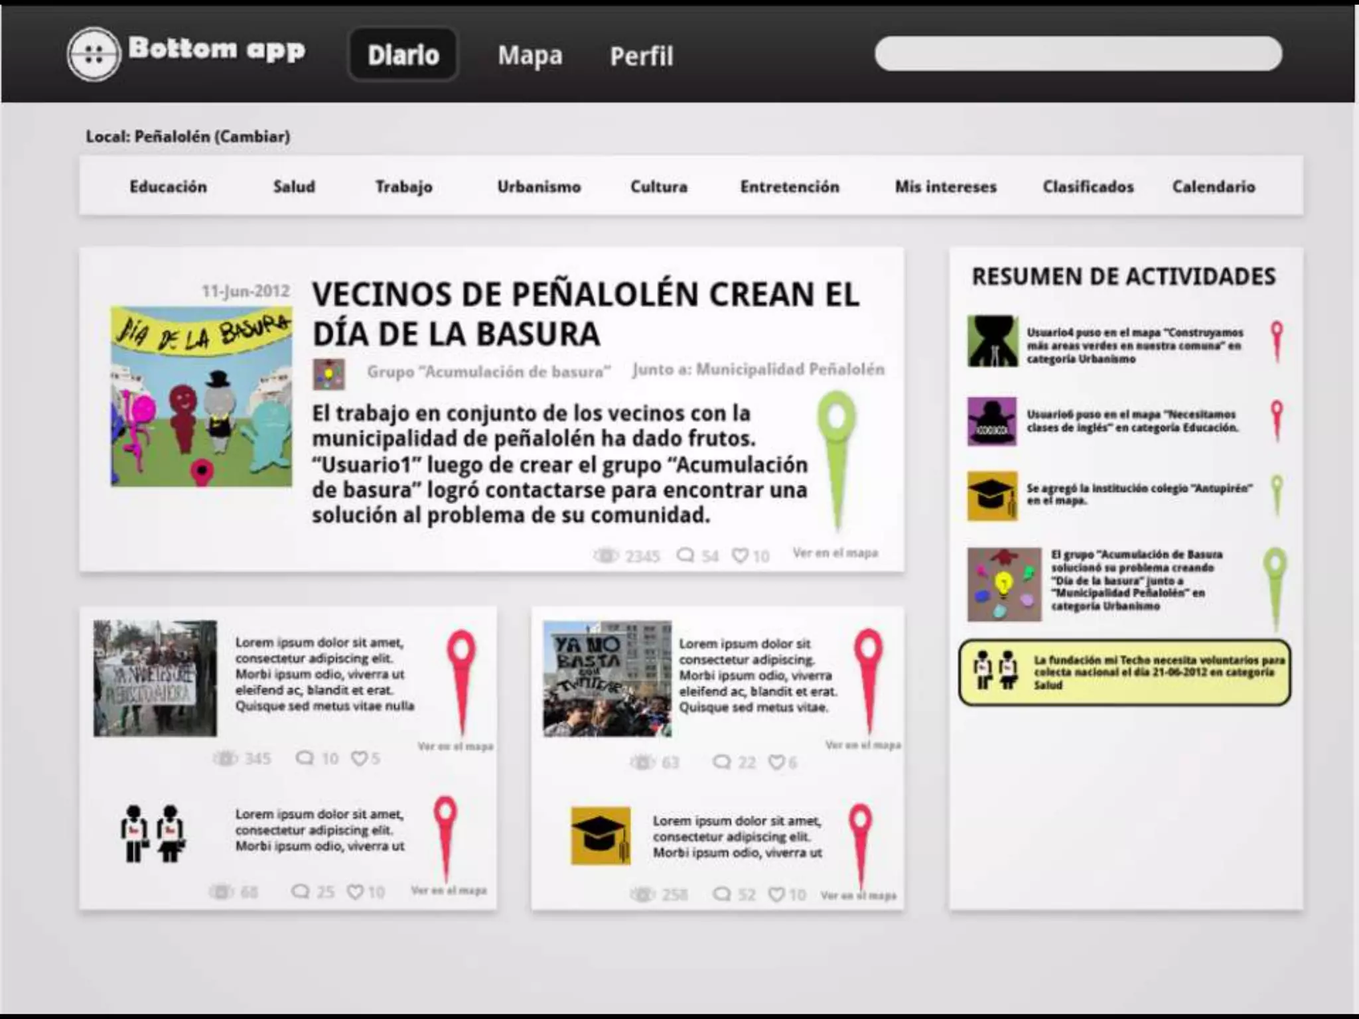Click the heart like icon under Día de la Basura article
Viewport: 1359px width, 1019px height.
(x=739, y=555)
